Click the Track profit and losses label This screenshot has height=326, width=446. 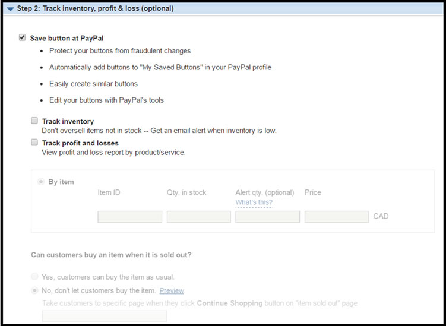tap(80, 143)
